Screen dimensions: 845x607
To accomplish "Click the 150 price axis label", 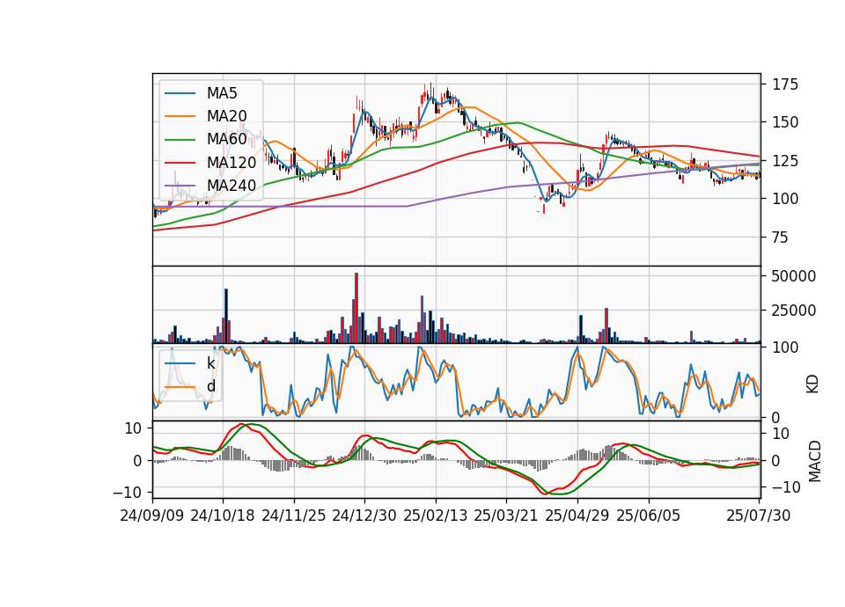I will (786, 122).
